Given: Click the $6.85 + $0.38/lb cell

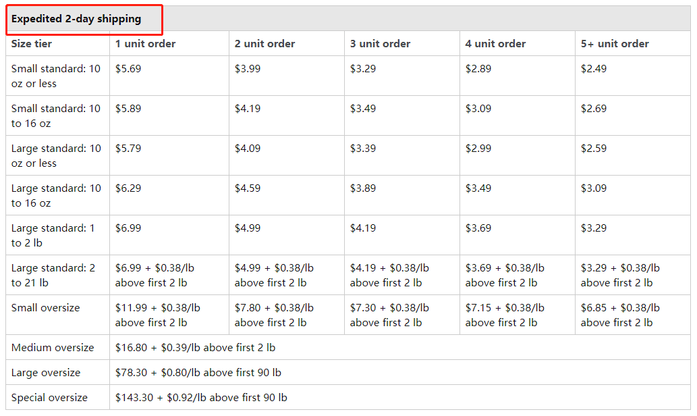Looking at the screenshot, I should (x=620, y=315).
